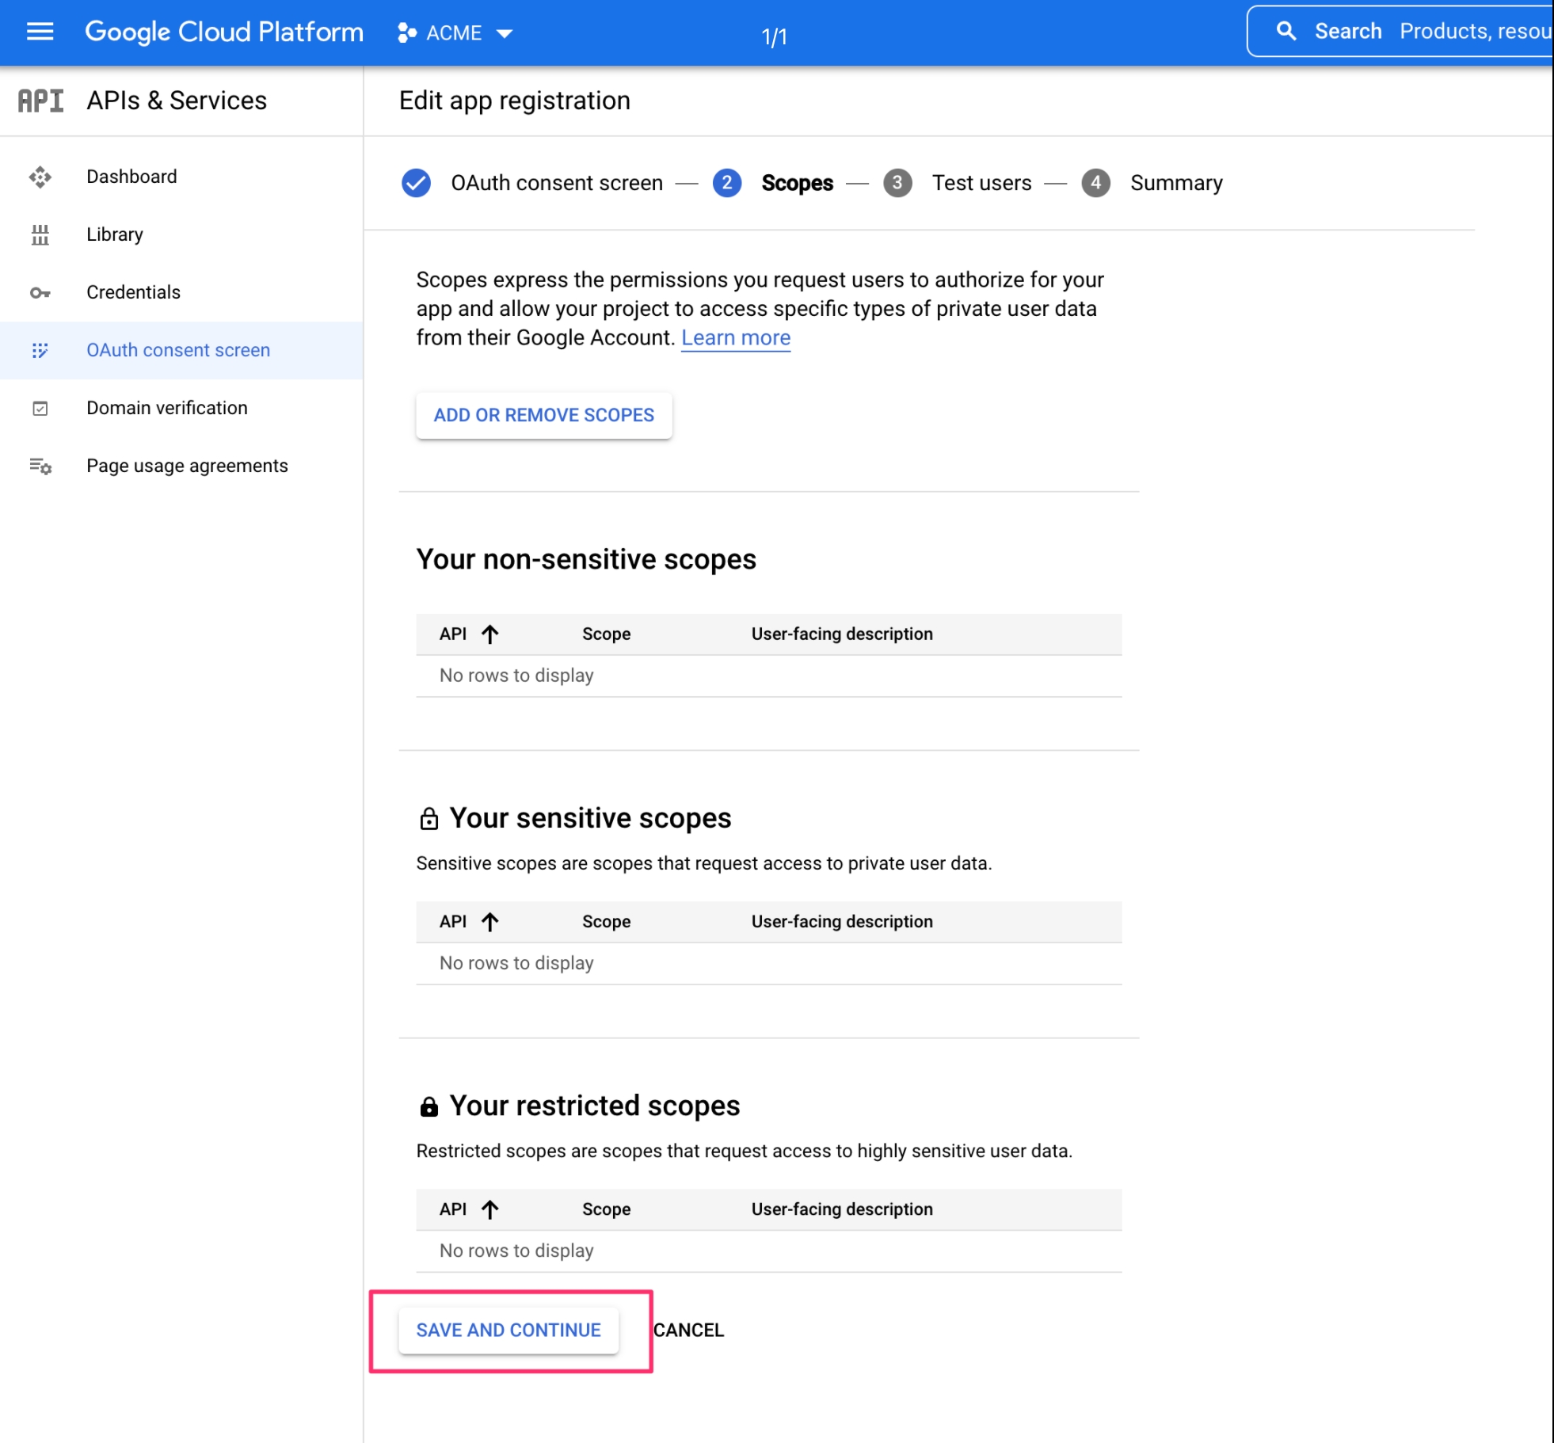Viewport: 1554px width, 1443px height.
Task: Click the Dashboard sidebar icon
Action: 40,177
